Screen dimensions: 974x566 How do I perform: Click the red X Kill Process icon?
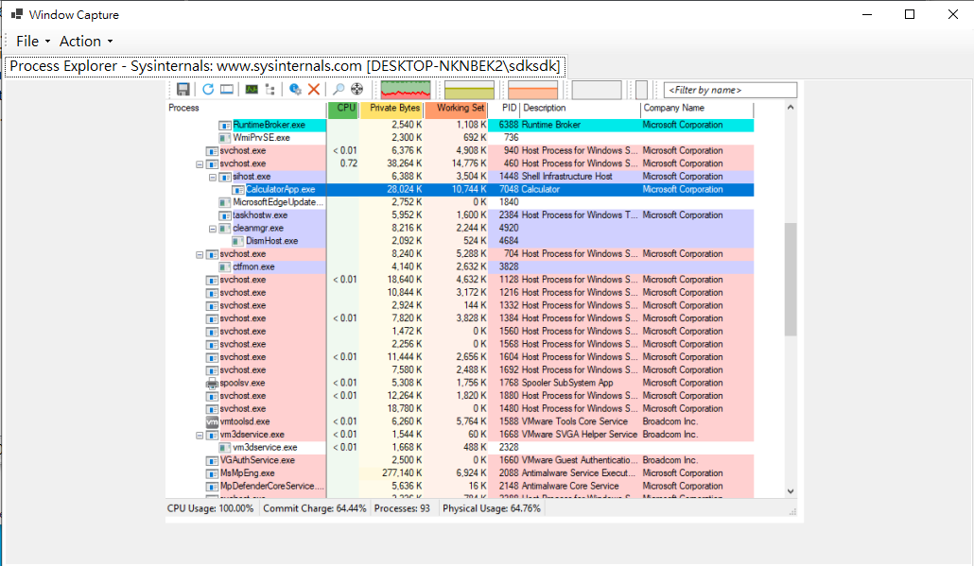pos(314,90)
